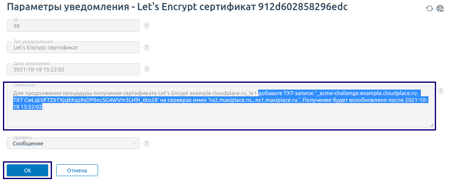Image resolution: width=450 pixels, height=185 pixels.
Task: Click the chevron arrow in Уровень select
Action: [134, 144]
